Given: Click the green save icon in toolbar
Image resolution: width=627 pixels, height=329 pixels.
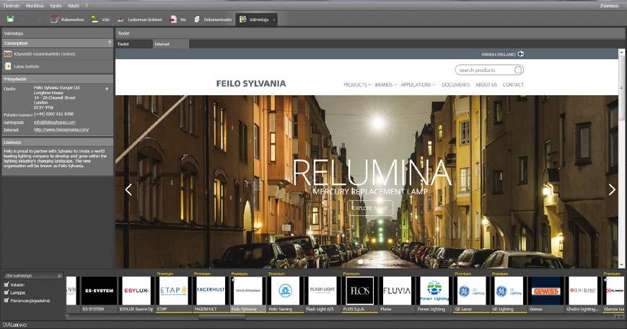Looking at the screenshot, I should 10,19.
